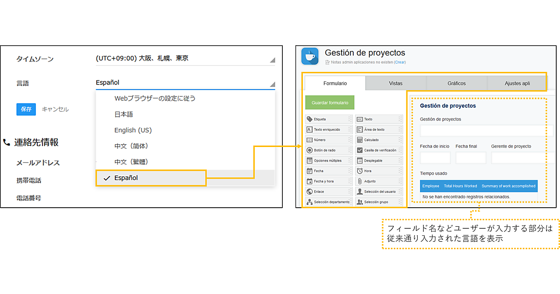Click the 携帯電話 label

point(29,180)
